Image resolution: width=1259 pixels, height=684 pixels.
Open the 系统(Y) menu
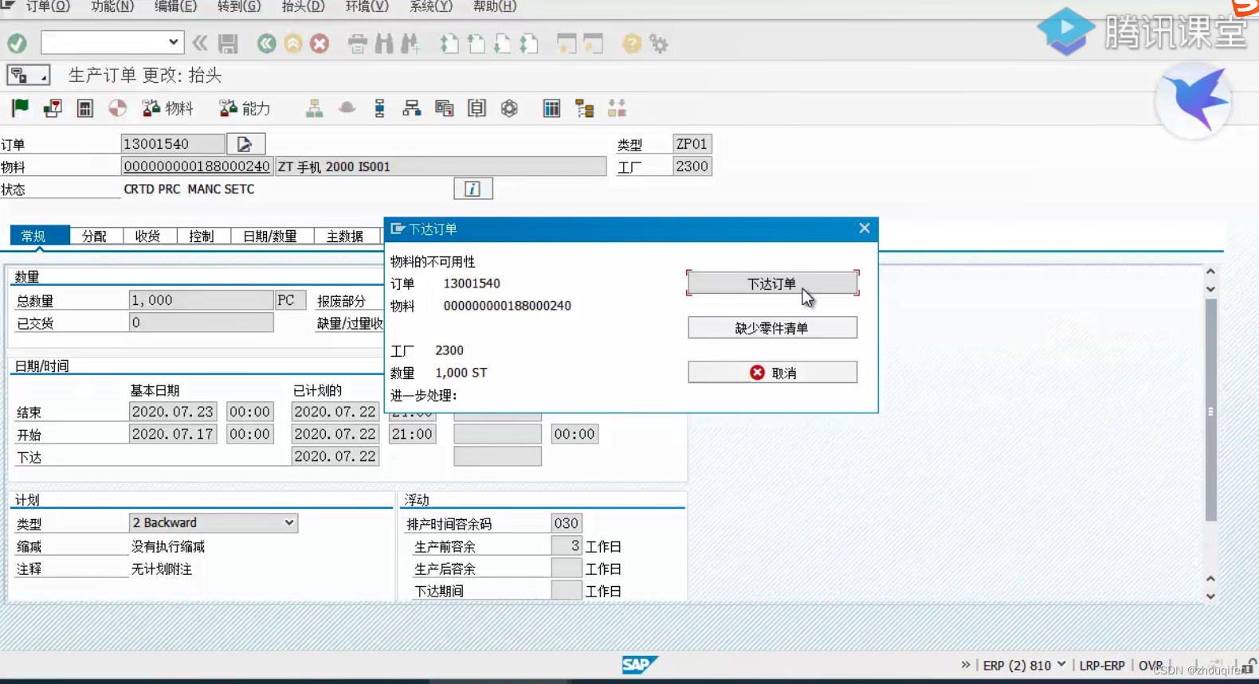click(x=430, y=6)
